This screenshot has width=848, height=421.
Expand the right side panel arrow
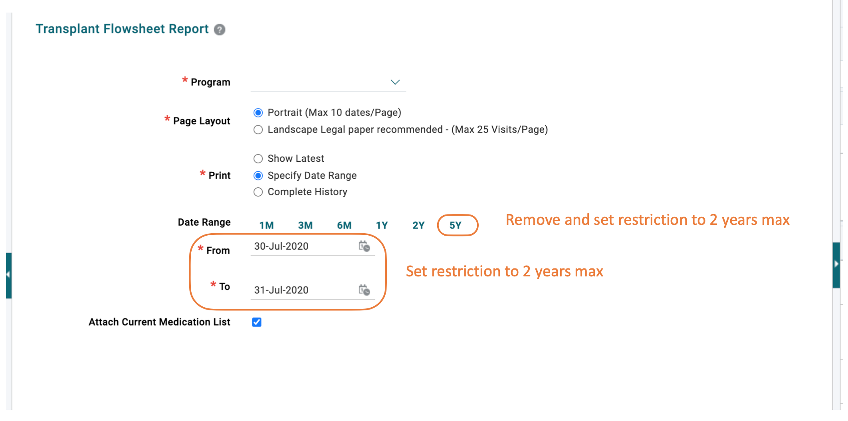tap(836, 264)
